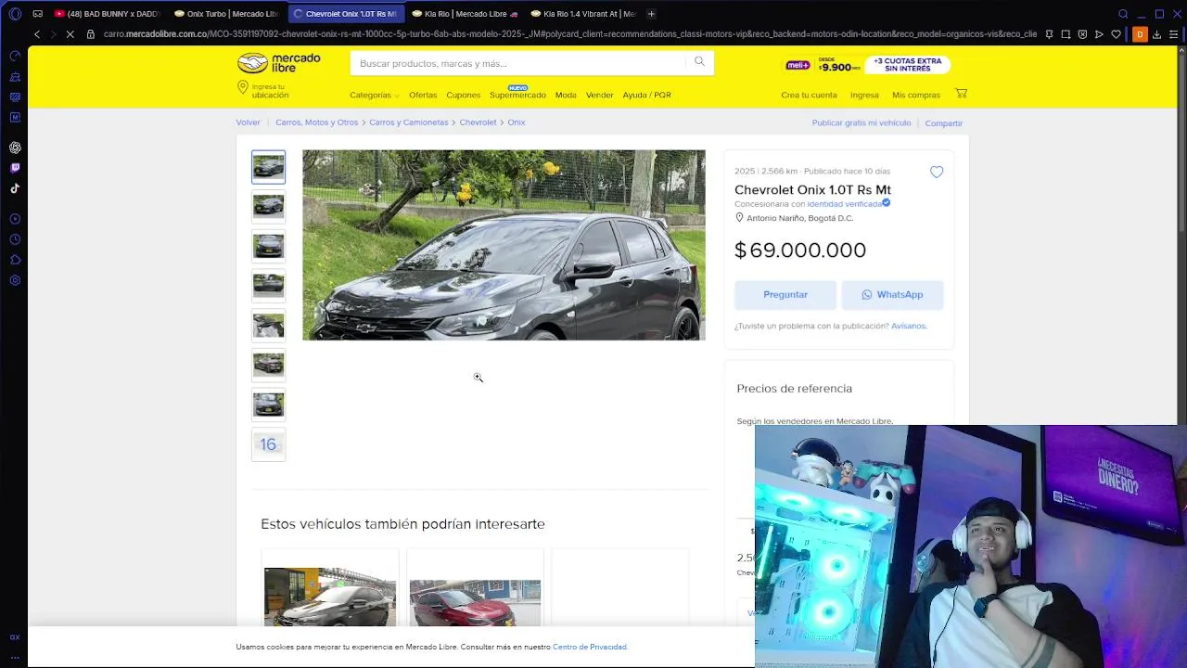Select the fourth car photo thumbnail
1187x668 pixels.
pos(268,286)
